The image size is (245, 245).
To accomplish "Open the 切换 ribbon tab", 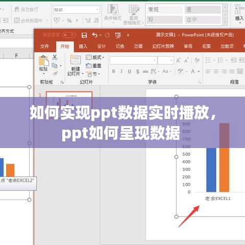I will click(x=120, y=46).
